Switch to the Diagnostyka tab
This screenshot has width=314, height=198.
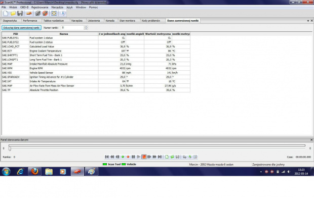click(10, 21)
